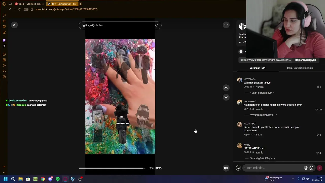The image size is (325, 183).
Task: Click Bağlantıyı kopyala button
Action: point(306,60)
